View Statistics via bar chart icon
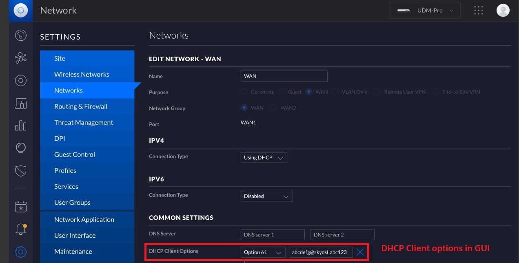Image resolution: width=519 pixels, height=263 pixels. [21, 125]
